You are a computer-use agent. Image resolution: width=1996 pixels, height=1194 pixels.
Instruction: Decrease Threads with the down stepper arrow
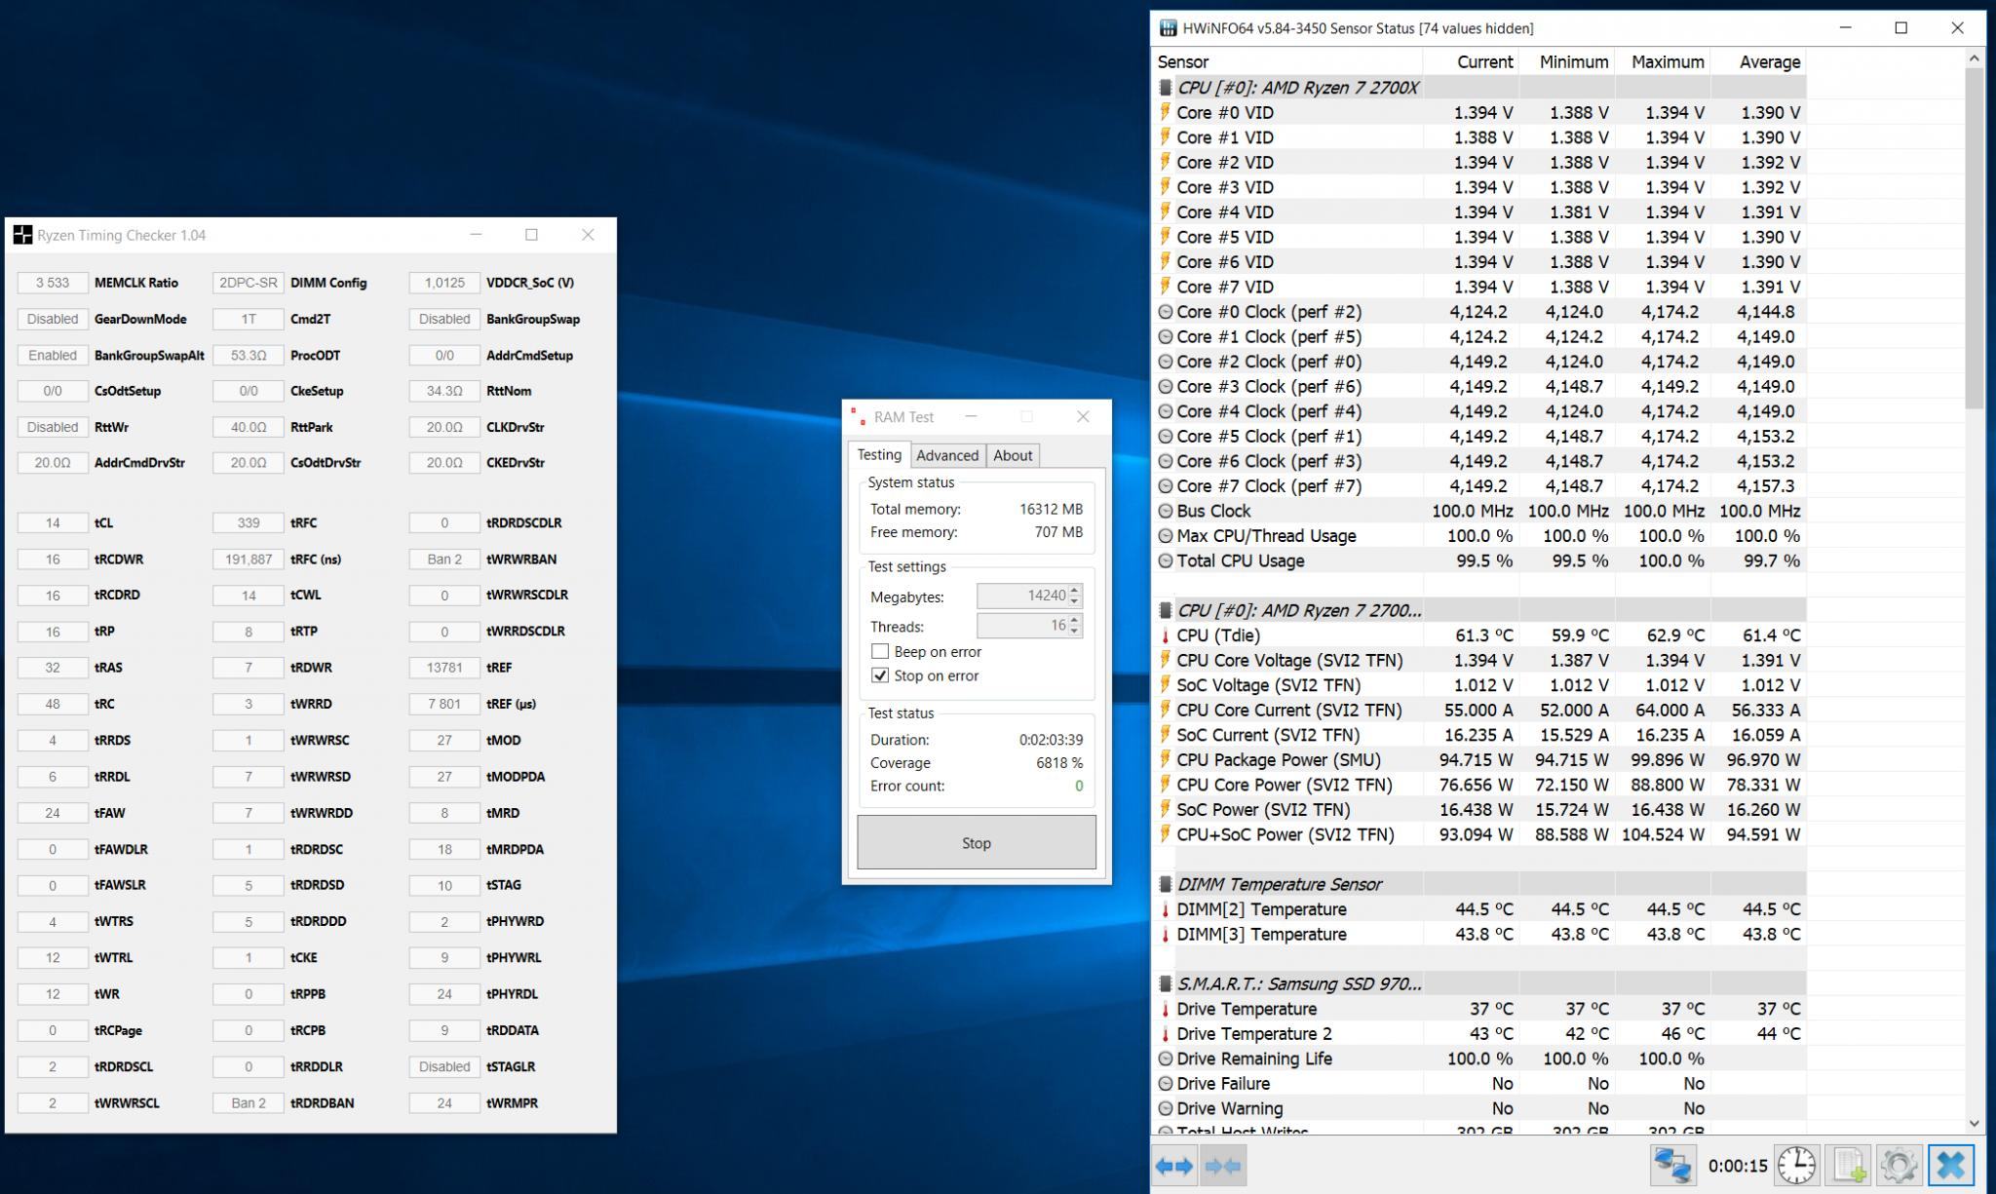1074,632
